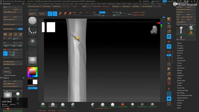Toggle the Persp perspective button in right shelf
The width and height of the screenshot is (199, 112).
pyautogui.click(x=169, y=37)
